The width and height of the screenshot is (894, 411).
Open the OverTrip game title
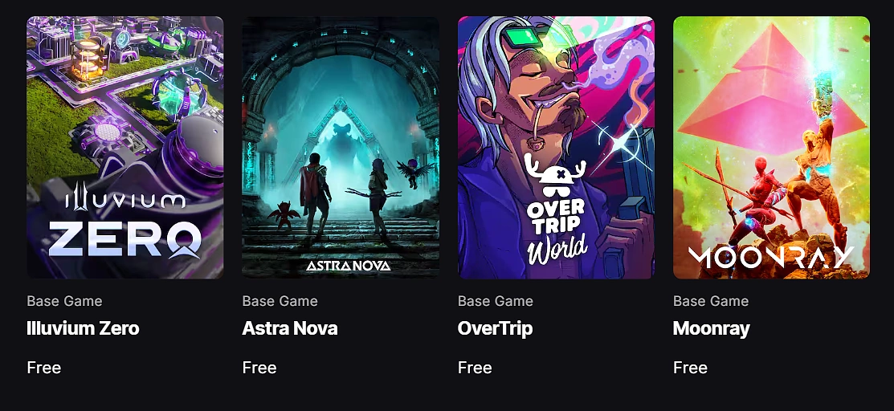[x=495, y=328]
